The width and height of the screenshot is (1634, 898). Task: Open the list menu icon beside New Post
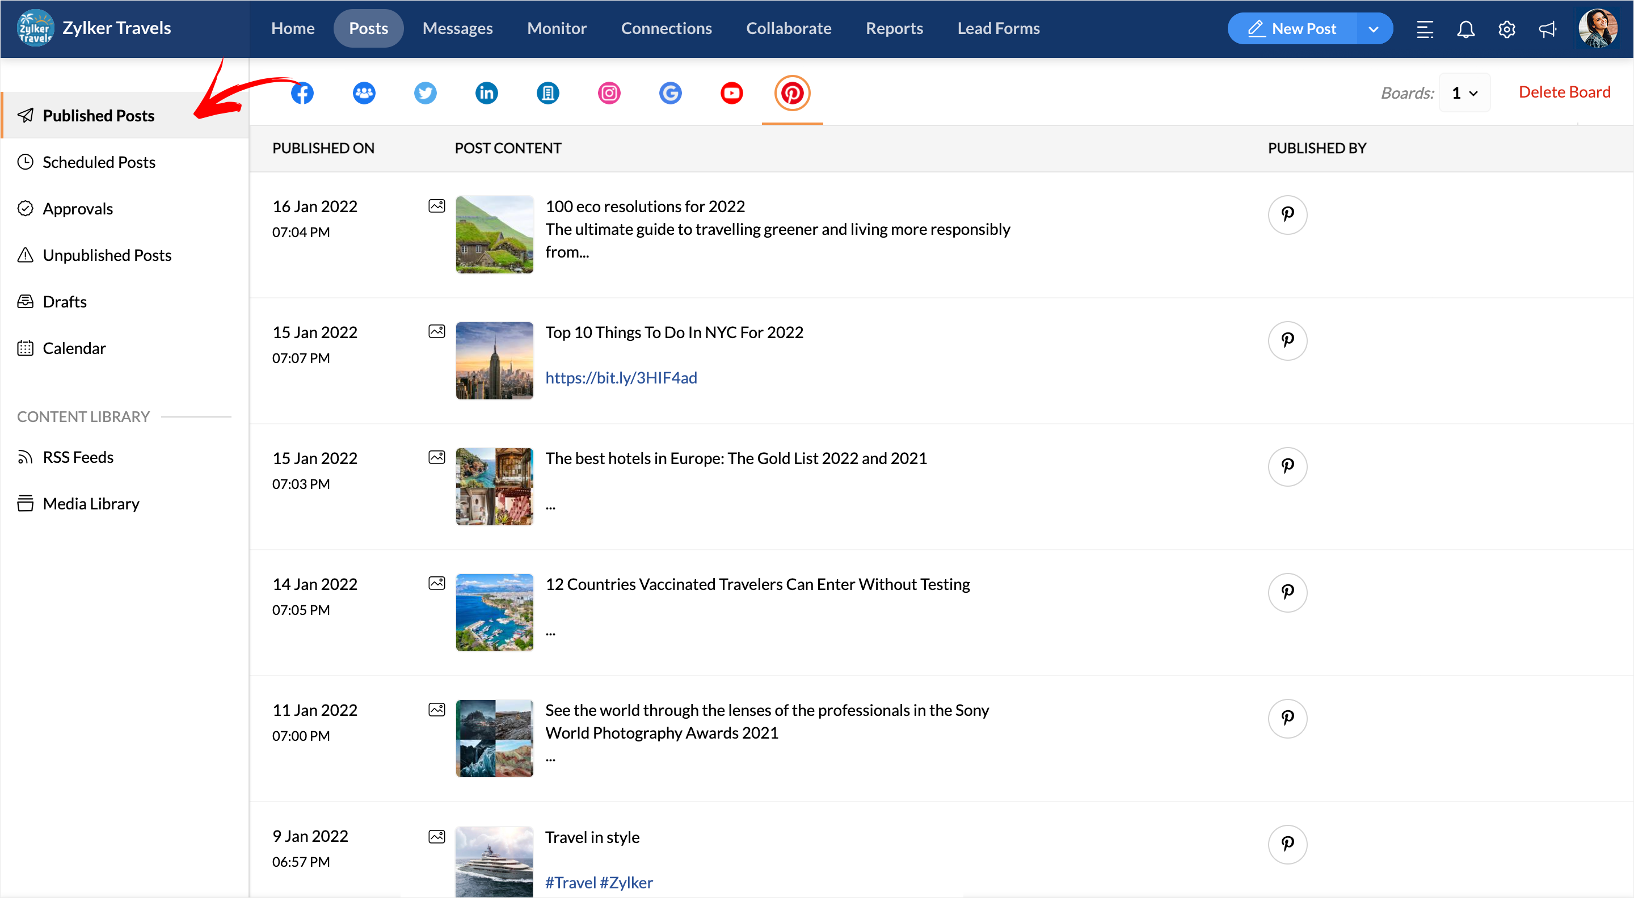1425,29
